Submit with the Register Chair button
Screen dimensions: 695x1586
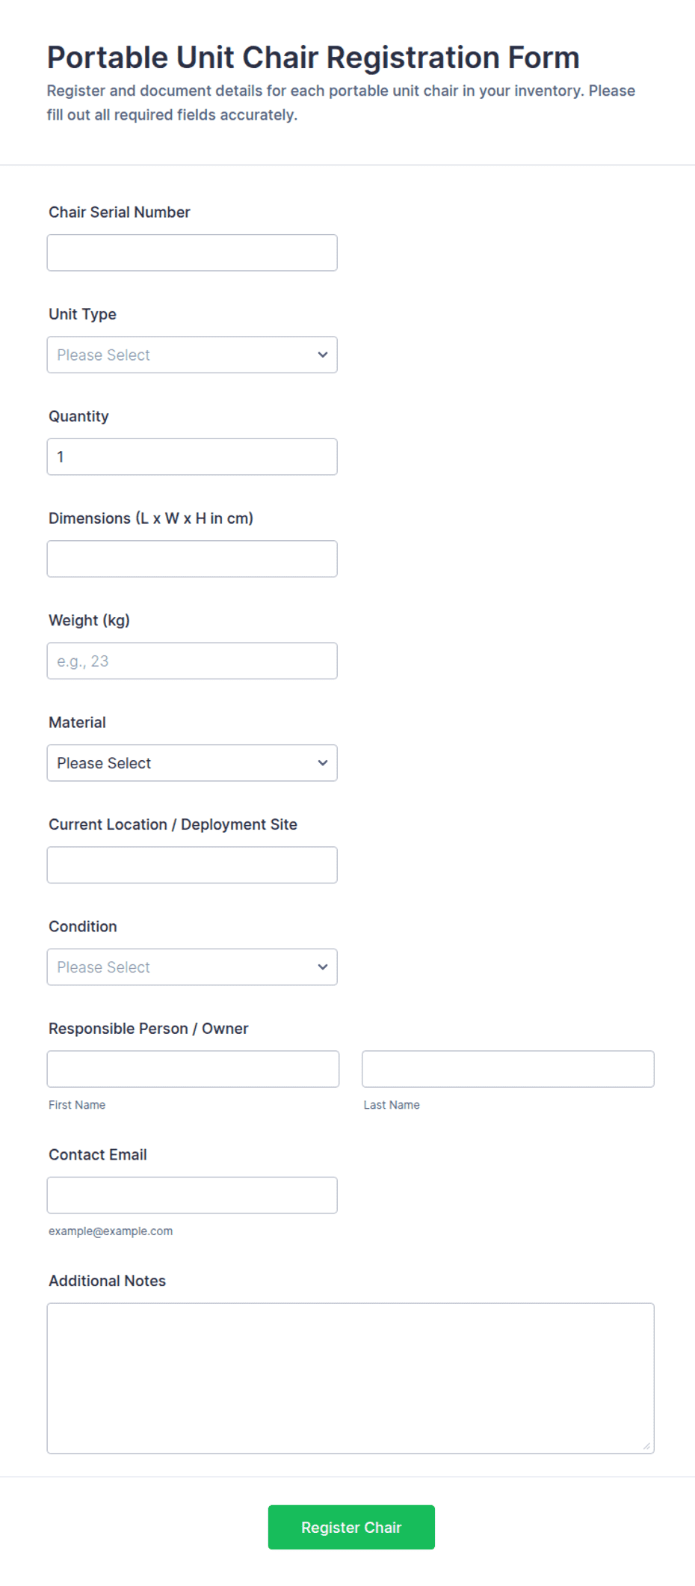click(351, 1527)
